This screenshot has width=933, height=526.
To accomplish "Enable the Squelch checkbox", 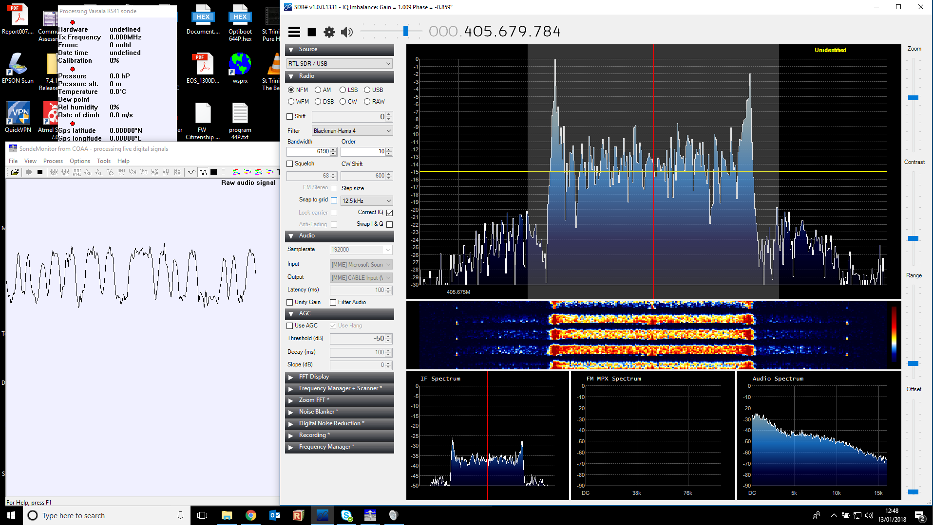I will 290,164.
